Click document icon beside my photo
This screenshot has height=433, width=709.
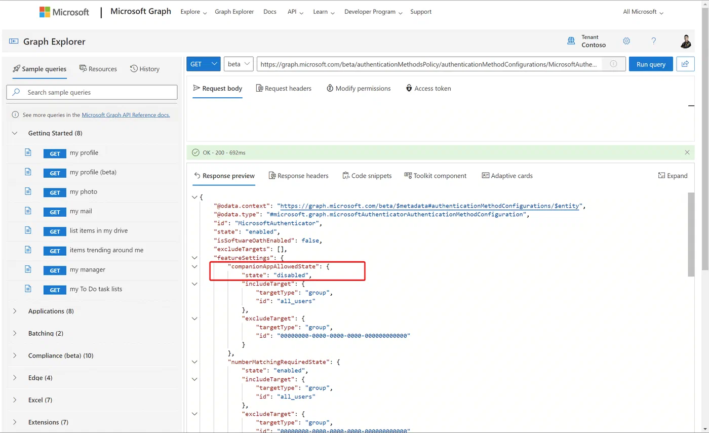pos(28,191)
